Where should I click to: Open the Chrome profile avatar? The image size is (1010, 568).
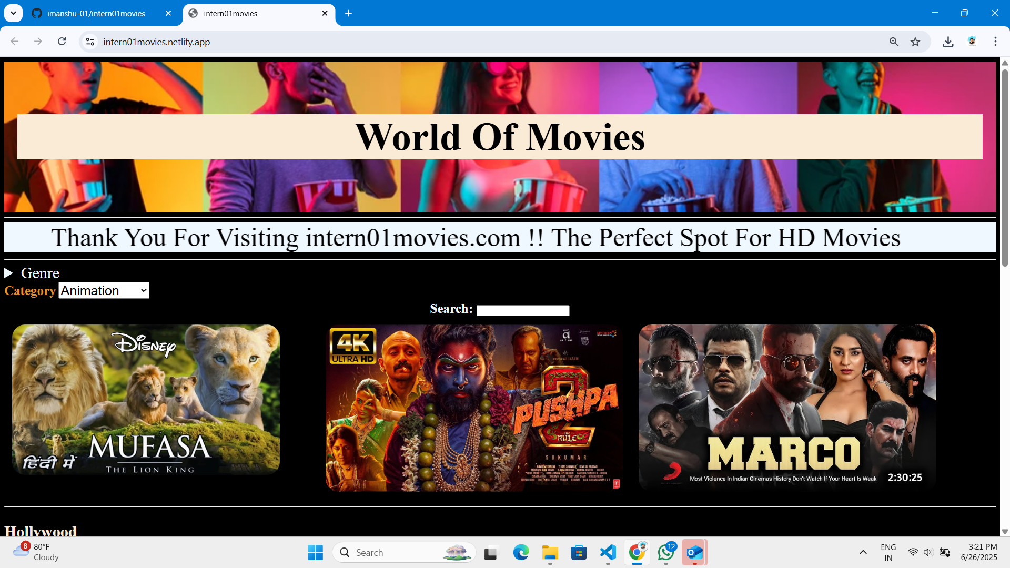click(x=972, y=42)
